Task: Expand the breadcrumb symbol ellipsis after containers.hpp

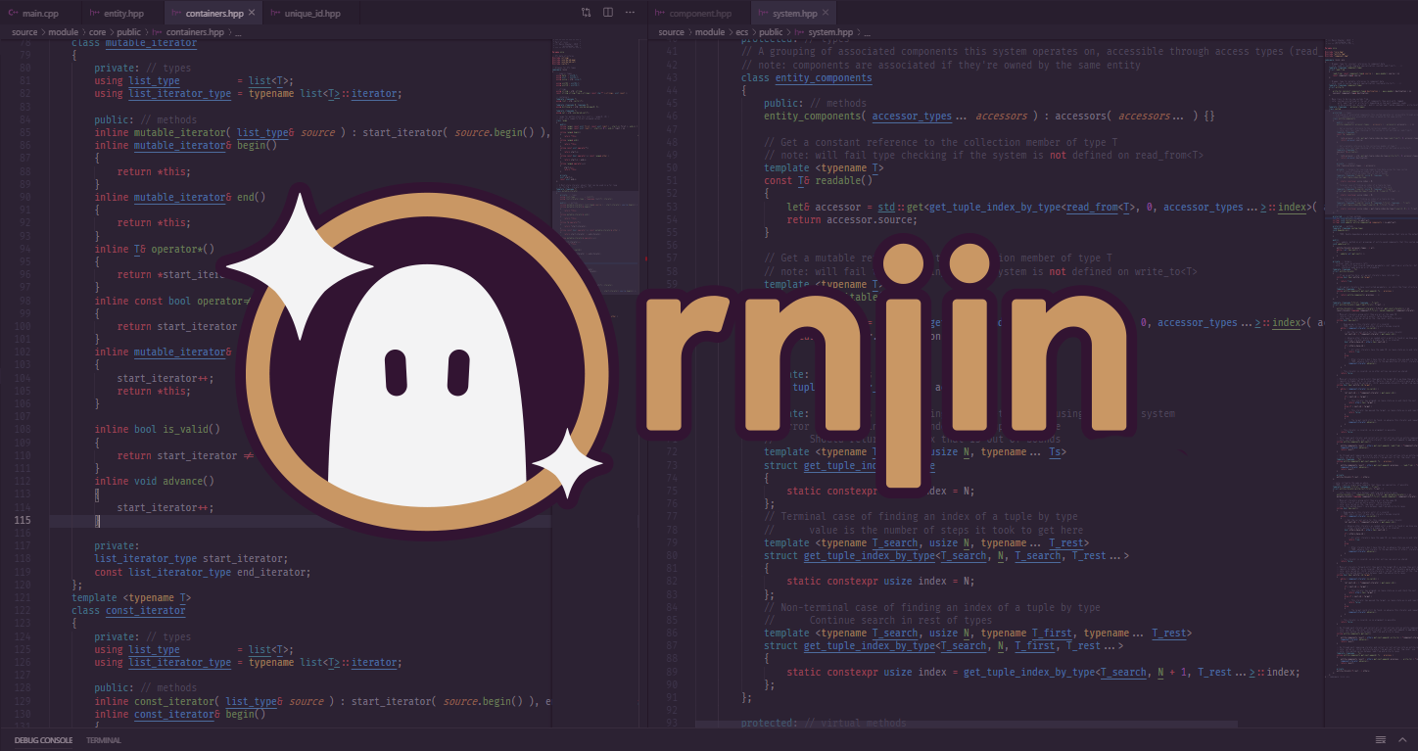Action: 237,32
